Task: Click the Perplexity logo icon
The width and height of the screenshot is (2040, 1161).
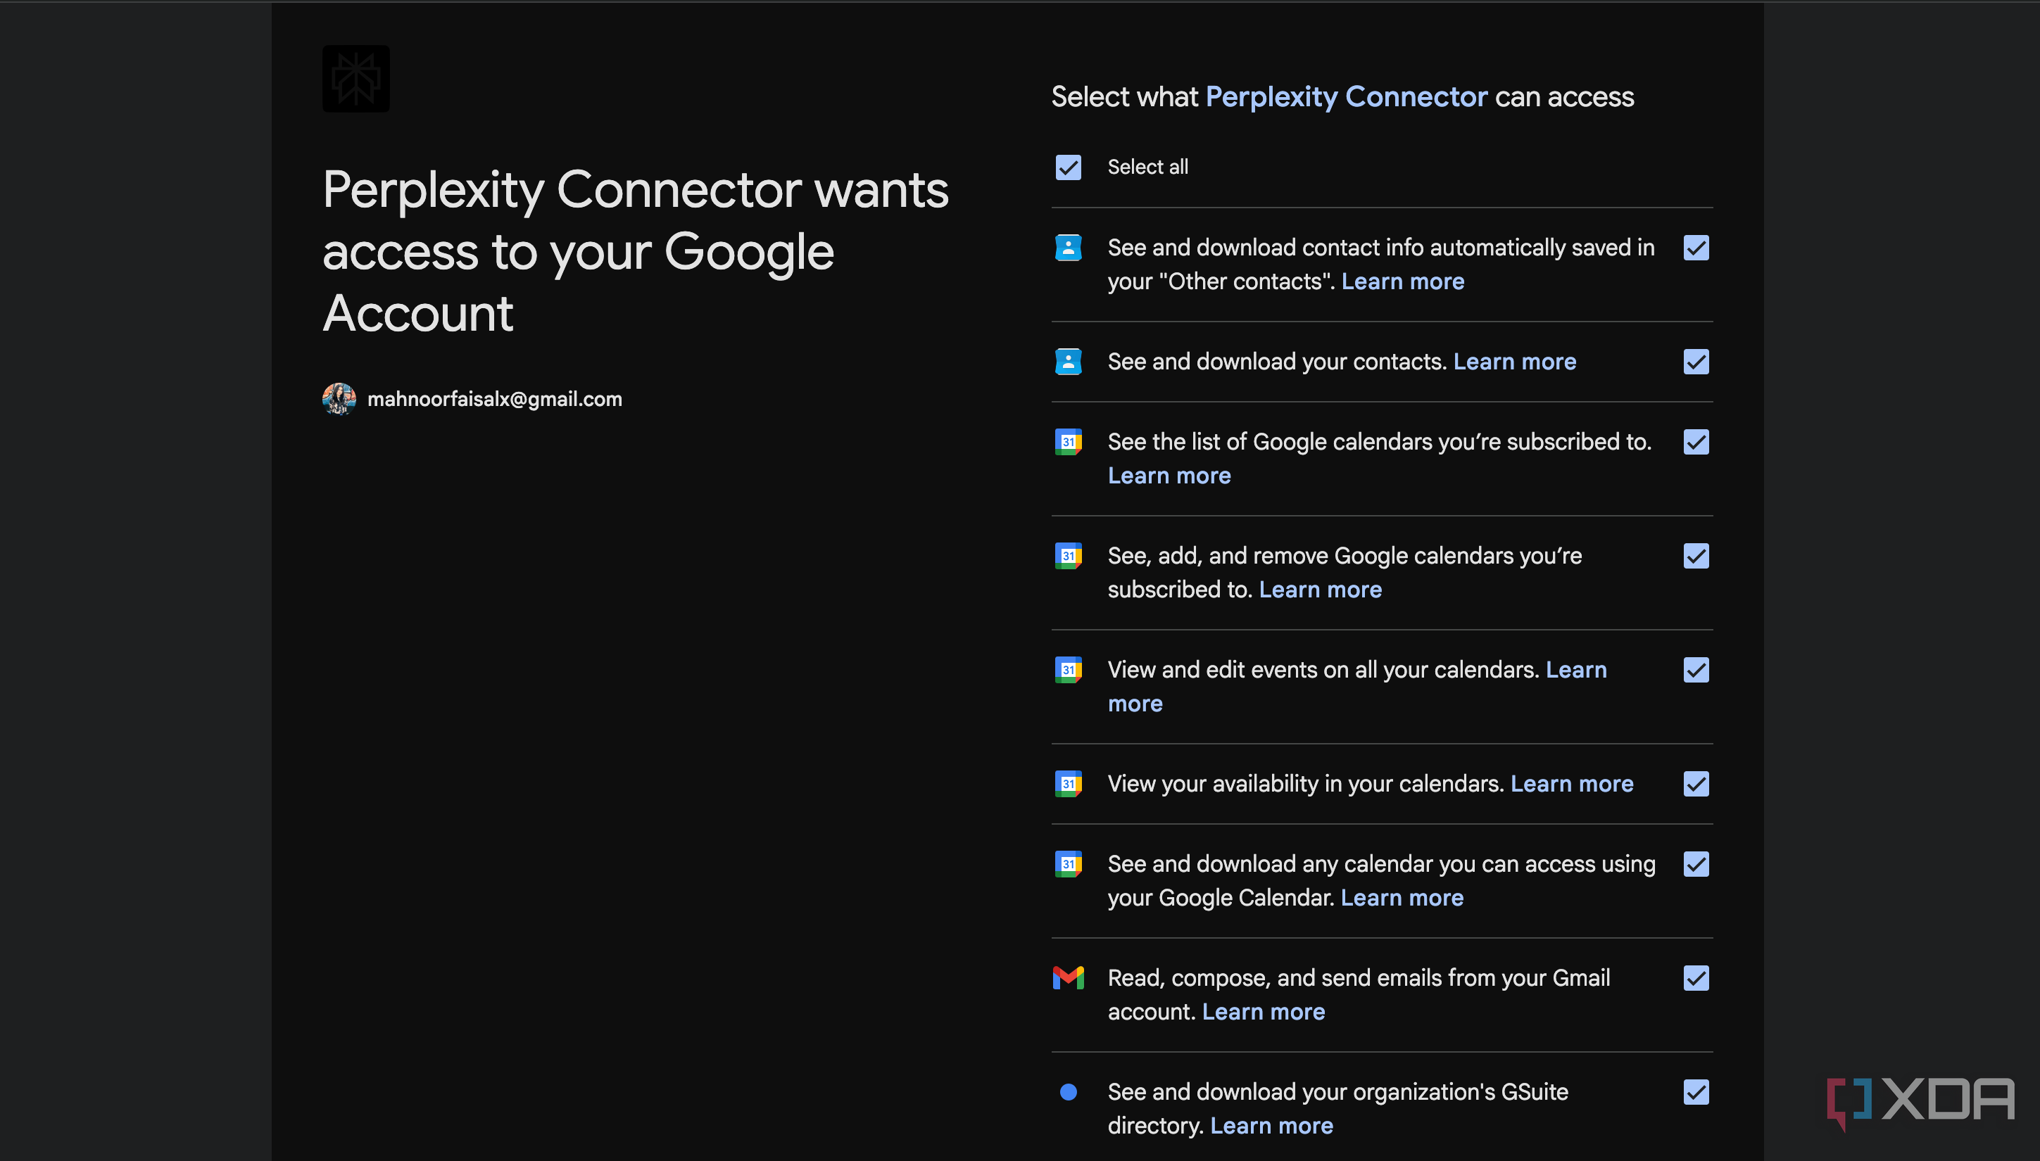Action: click(355, 79)
